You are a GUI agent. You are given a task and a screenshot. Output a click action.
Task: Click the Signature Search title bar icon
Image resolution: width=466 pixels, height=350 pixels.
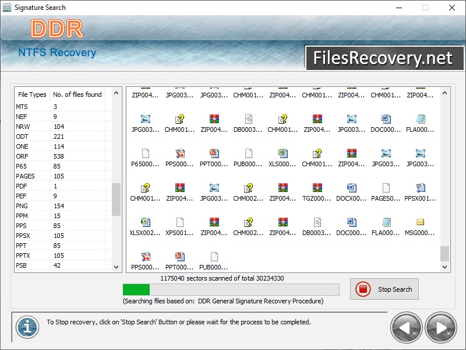[x=6, y=8]
